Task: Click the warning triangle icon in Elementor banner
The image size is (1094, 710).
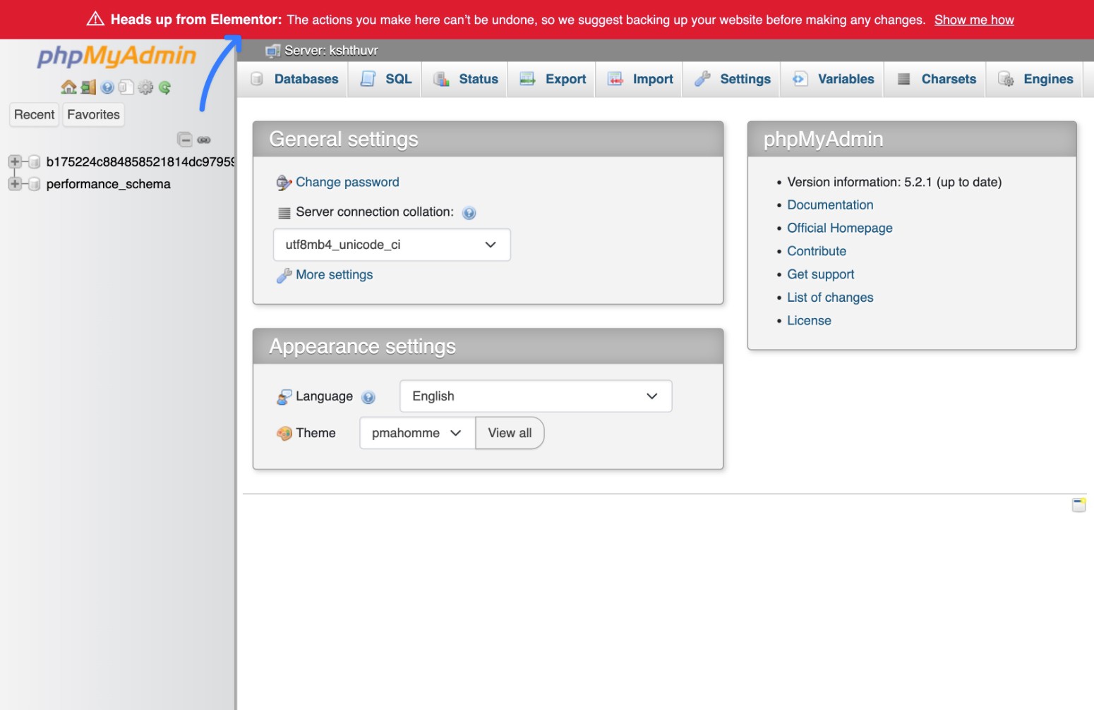Action: 95,19
